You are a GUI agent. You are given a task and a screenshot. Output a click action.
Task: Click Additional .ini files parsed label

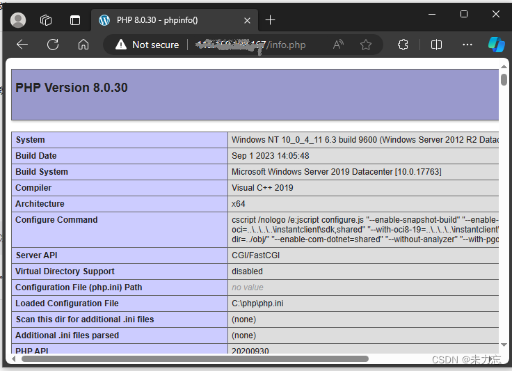tap(67, 336)
